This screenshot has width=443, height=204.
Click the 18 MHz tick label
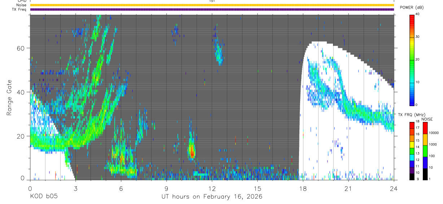pyautogui.click(x=417, y=122)
